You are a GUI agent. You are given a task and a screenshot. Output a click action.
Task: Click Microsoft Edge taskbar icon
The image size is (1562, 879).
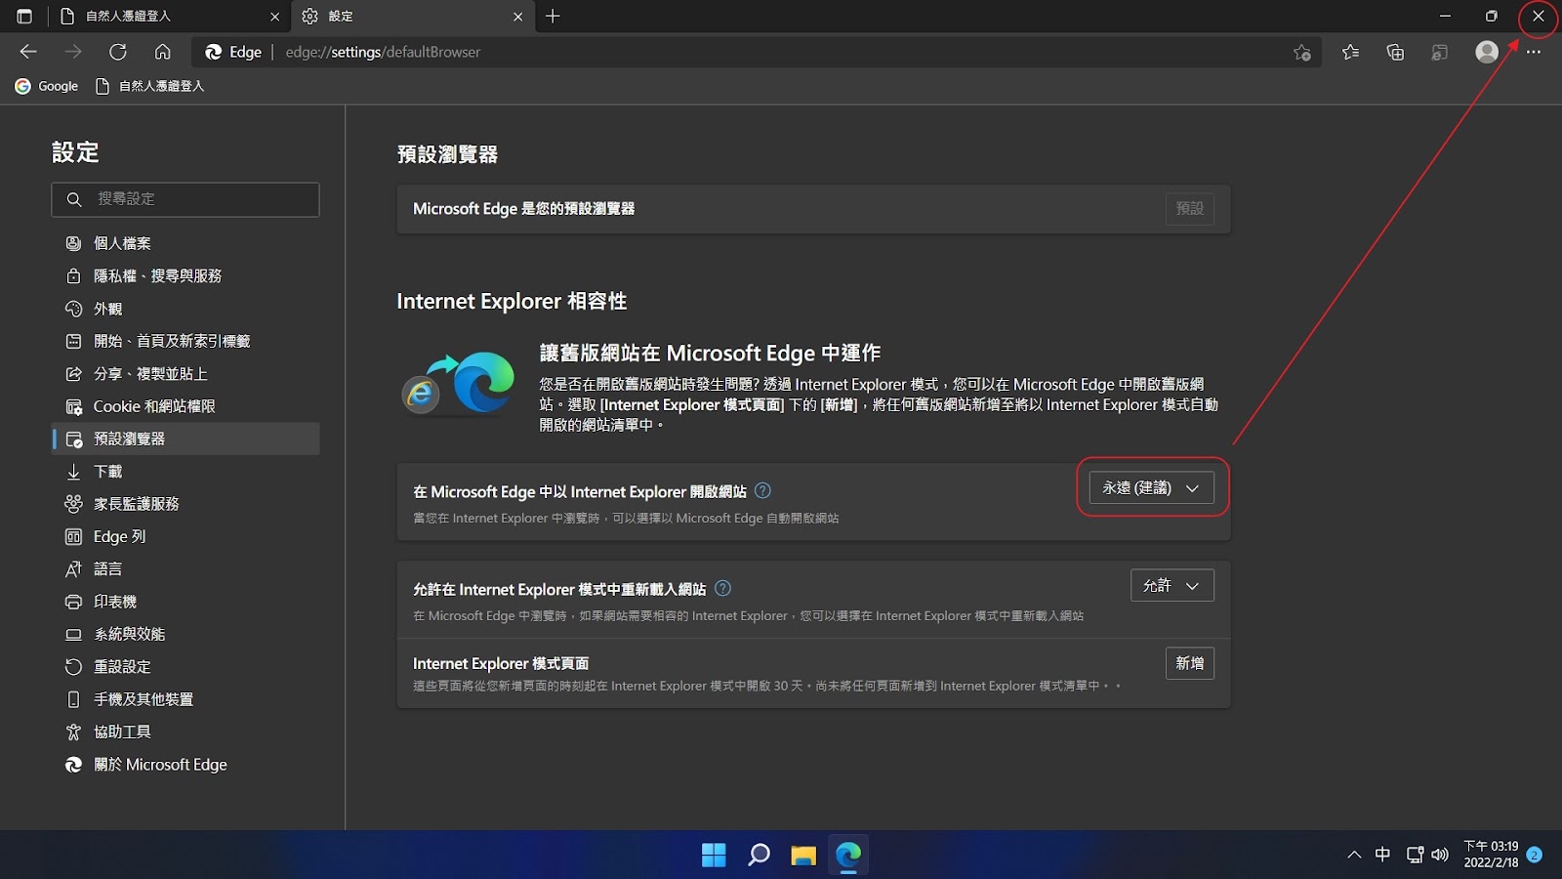pyautogui.click(x=848, y=856)
